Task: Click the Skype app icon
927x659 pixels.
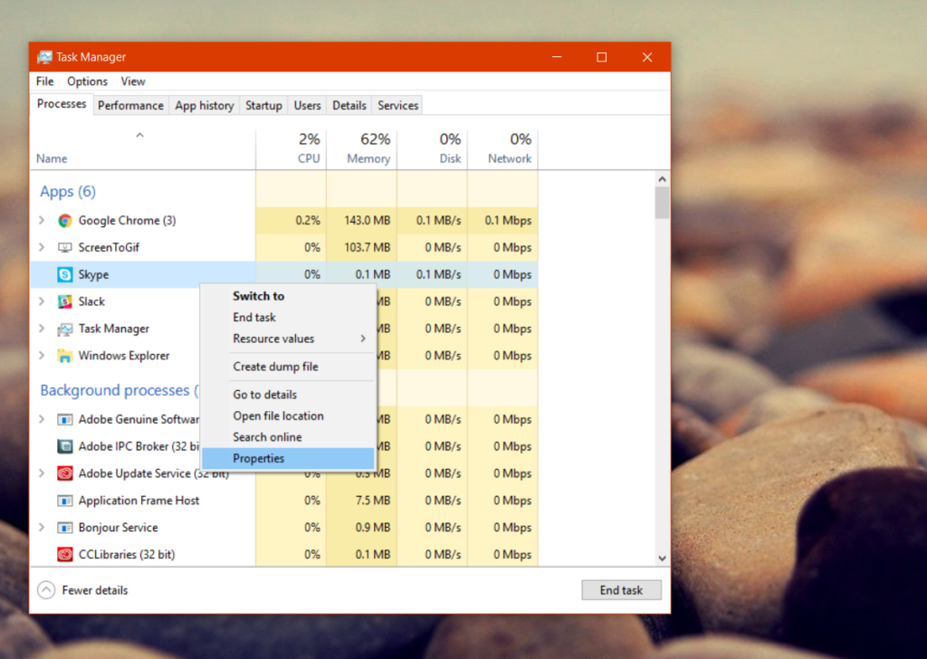Action: (x=64, y=274)
